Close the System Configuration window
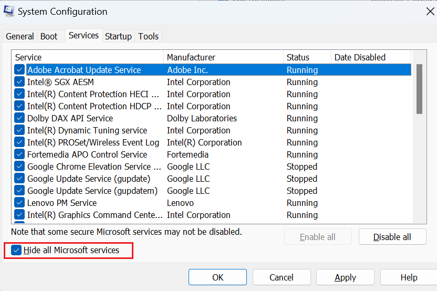Screen dimensions: 437x291 (430, 12)
